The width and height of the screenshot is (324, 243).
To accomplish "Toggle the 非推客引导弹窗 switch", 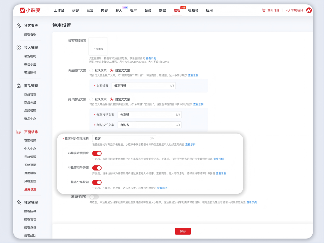I will click(x=97, y=168).
